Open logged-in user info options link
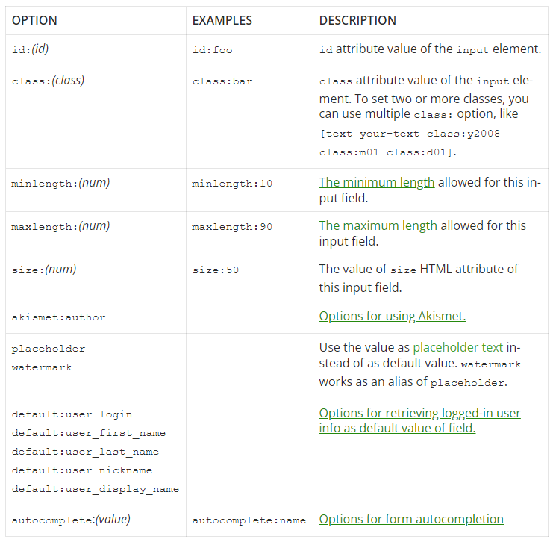553x542 pixels. 419,420
